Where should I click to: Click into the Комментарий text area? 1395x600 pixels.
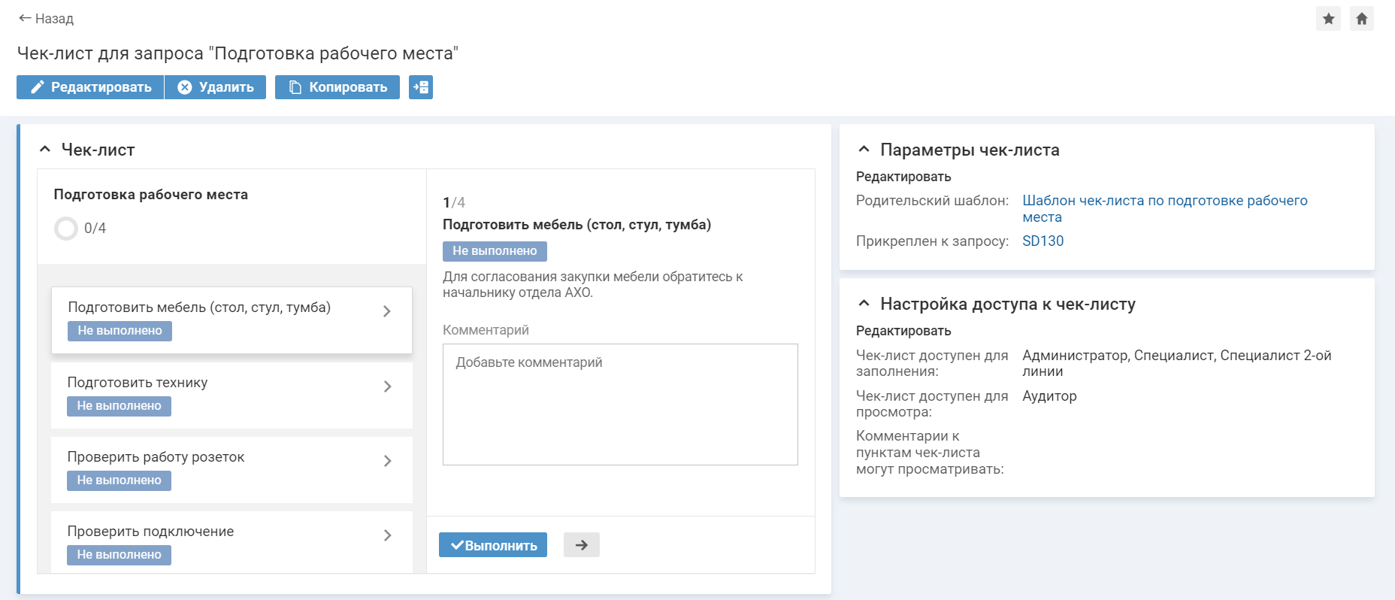pyautogui.click(x=620, y=405)
